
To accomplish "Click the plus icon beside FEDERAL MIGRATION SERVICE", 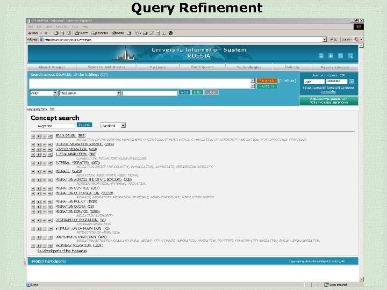I will click(x=33, y=145).
